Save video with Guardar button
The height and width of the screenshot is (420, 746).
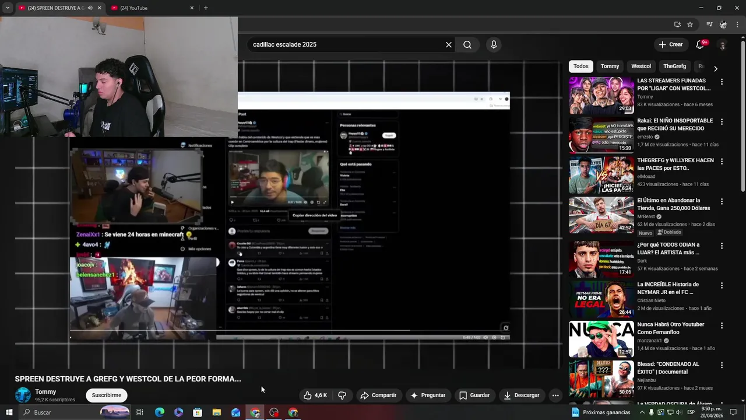pyautogui.click(x=474, y=395)
